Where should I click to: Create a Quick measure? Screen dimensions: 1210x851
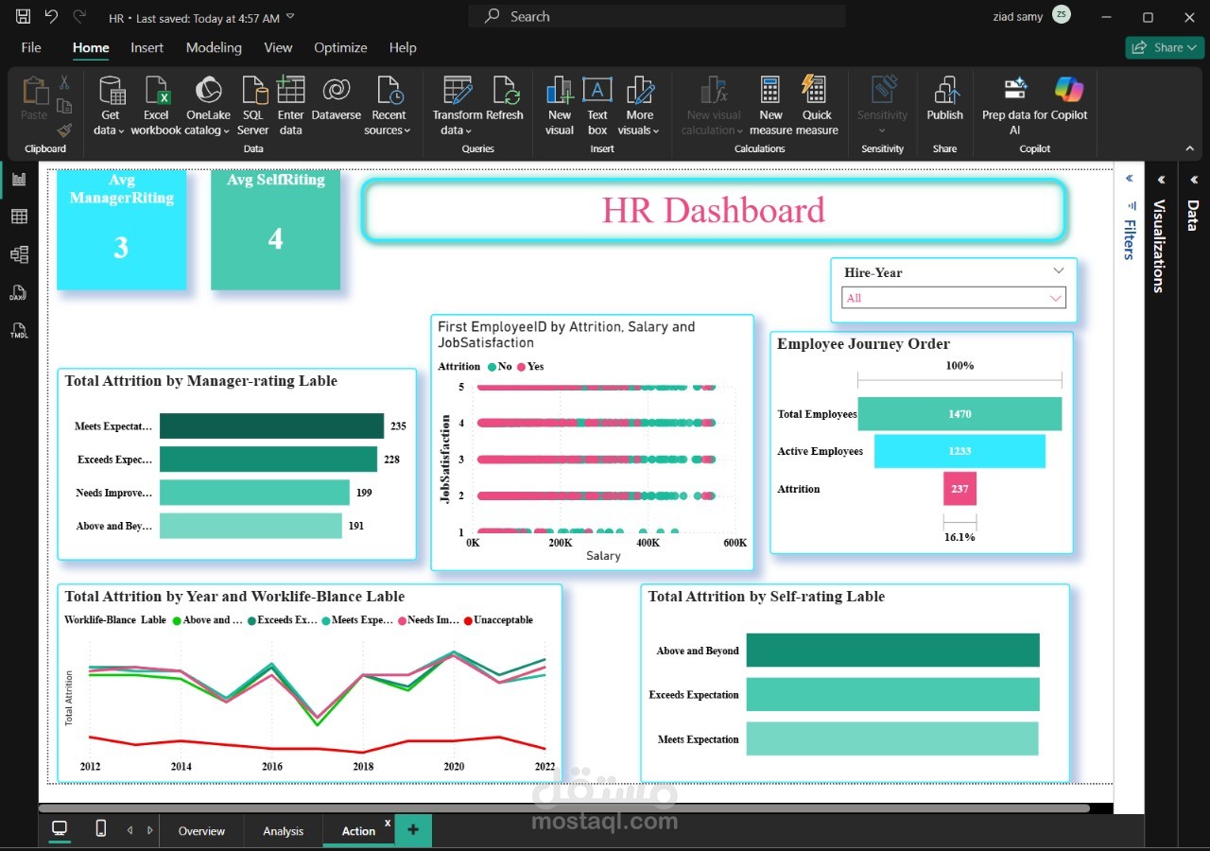(817, 105)
